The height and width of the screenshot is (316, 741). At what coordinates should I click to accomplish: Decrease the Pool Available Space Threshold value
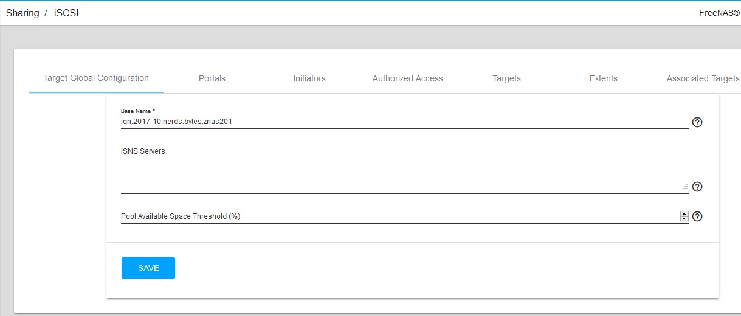pos(684,219)
